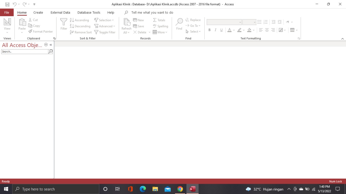The height and width of the screenshot is (194, 346).
Task: Click the Copy button
Action: tap(34, 26)
